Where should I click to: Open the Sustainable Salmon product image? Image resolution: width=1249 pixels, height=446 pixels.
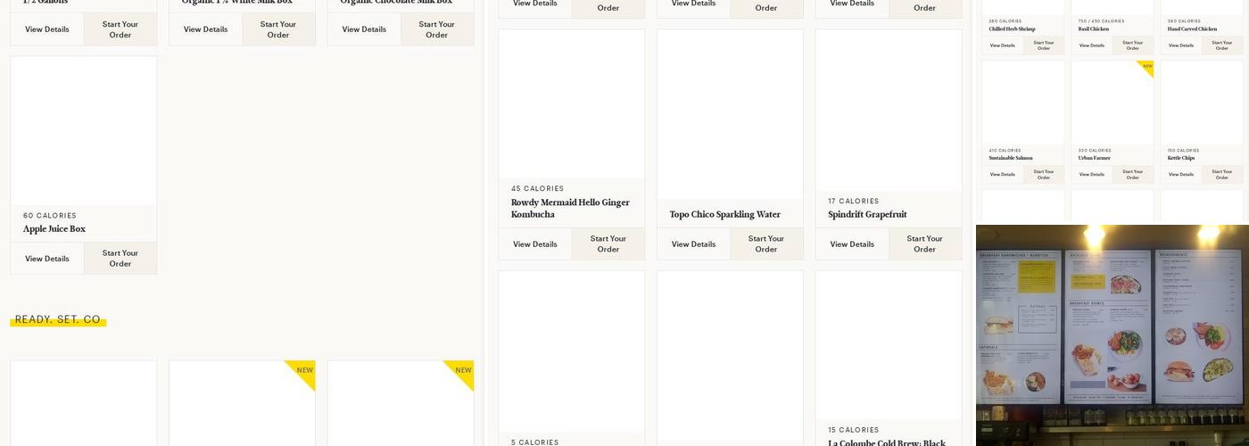tap(1023, 103)
